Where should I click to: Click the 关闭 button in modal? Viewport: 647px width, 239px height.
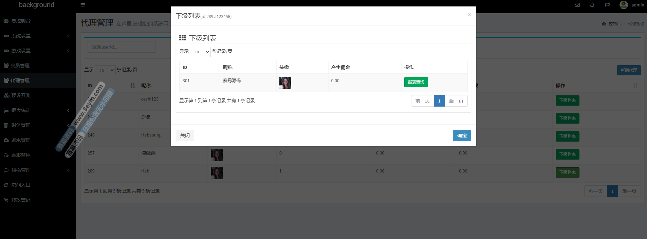[x=185, y=135]
